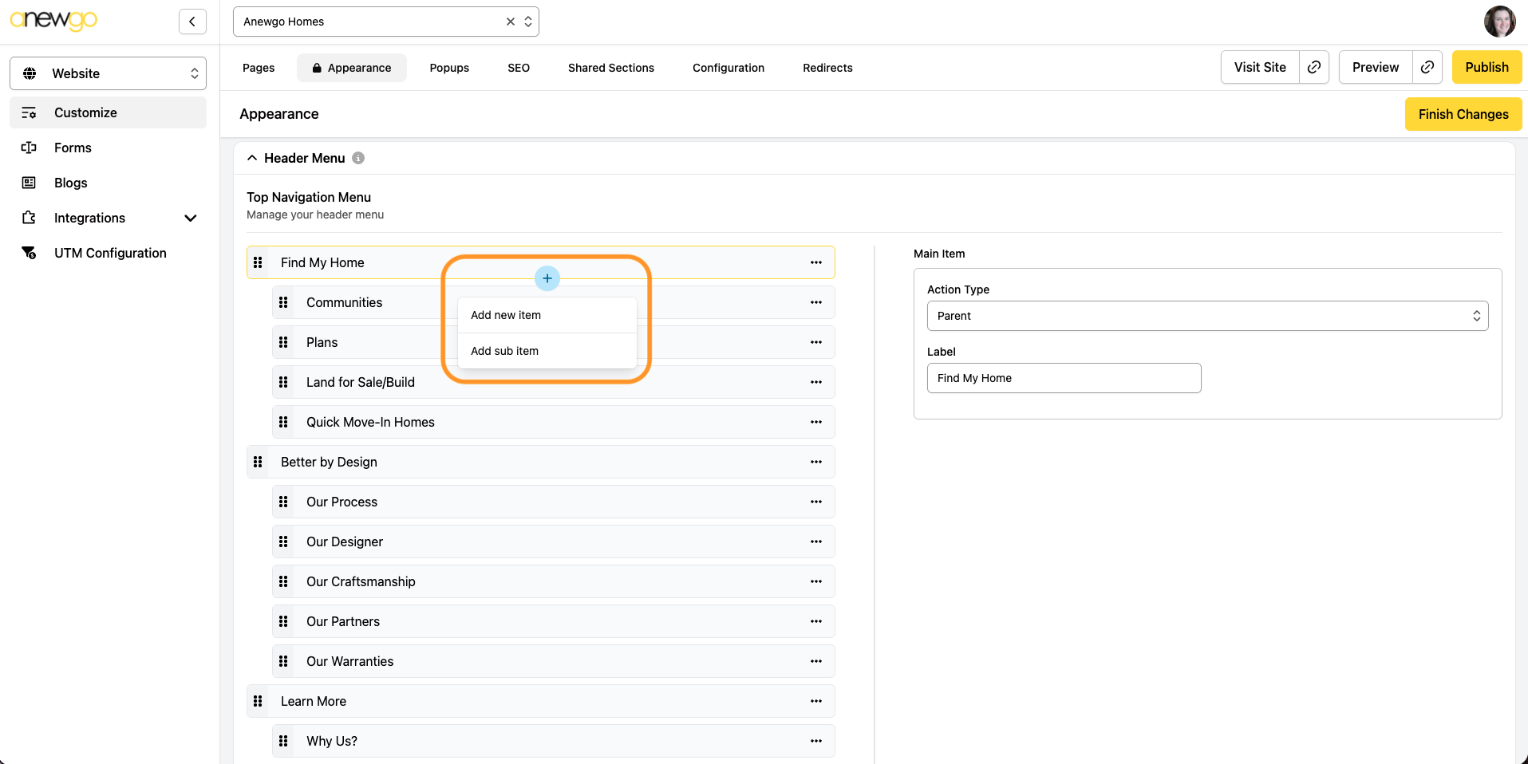
Task: Open the user profile avatar
Action: pyautogui.click(x=1499, y=22)
